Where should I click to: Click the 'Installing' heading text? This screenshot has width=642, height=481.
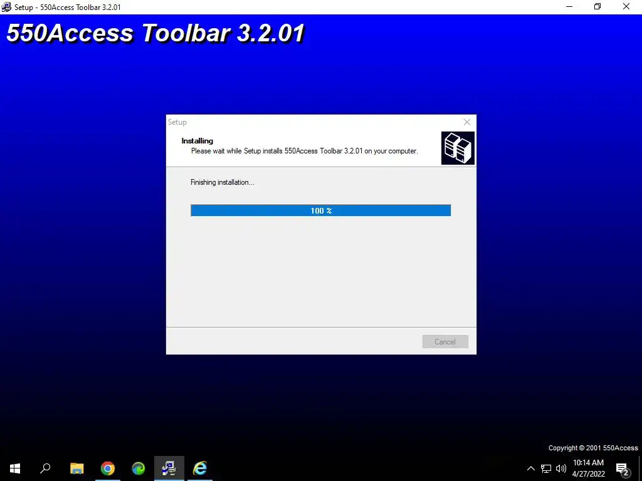197,141
